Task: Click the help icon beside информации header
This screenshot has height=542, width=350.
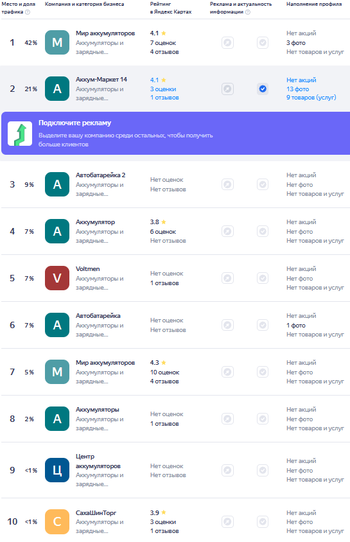Action: point(248,12)
